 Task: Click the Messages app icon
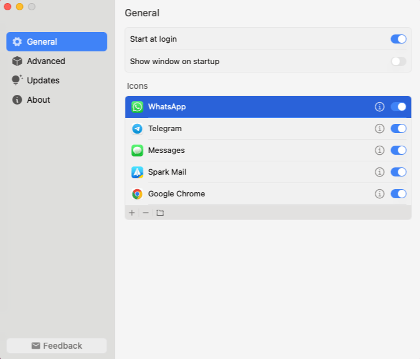click(137, 150)
